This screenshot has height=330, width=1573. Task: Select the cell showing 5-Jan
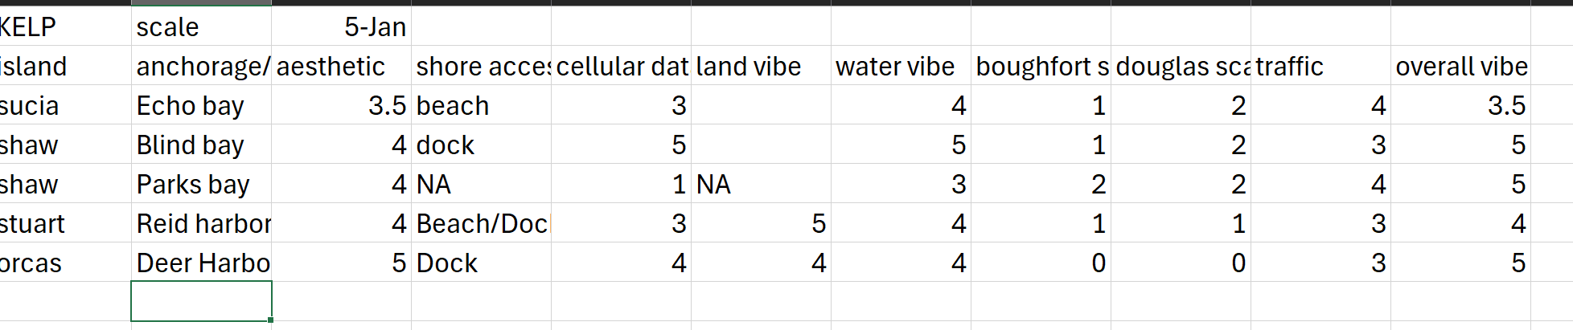341,26
